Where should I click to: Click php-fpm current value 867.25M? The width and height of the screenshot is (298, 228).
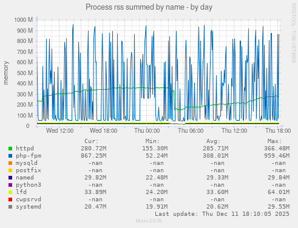tap(93, 156)
